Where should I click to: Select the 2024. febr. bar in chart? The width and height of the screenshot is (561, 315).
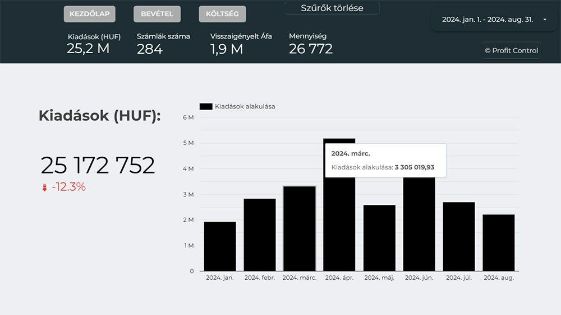(x=260, y=235)
